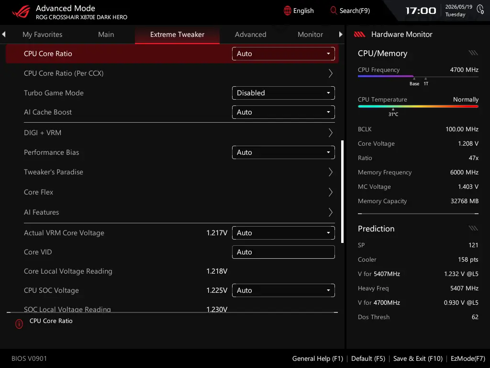The image size is (490, 368).
Task: Select the Extreme Tweaker tab
Action: coord(177,34)
